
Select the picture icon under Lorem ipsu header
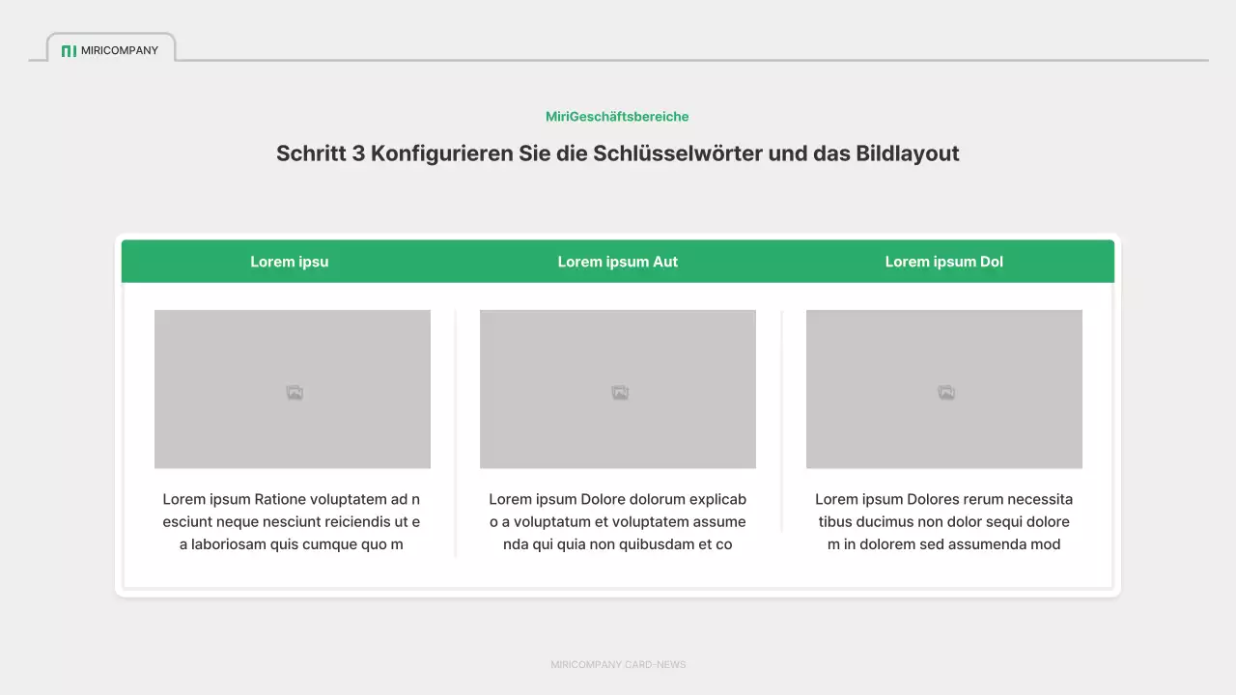[x=294, y=391]
